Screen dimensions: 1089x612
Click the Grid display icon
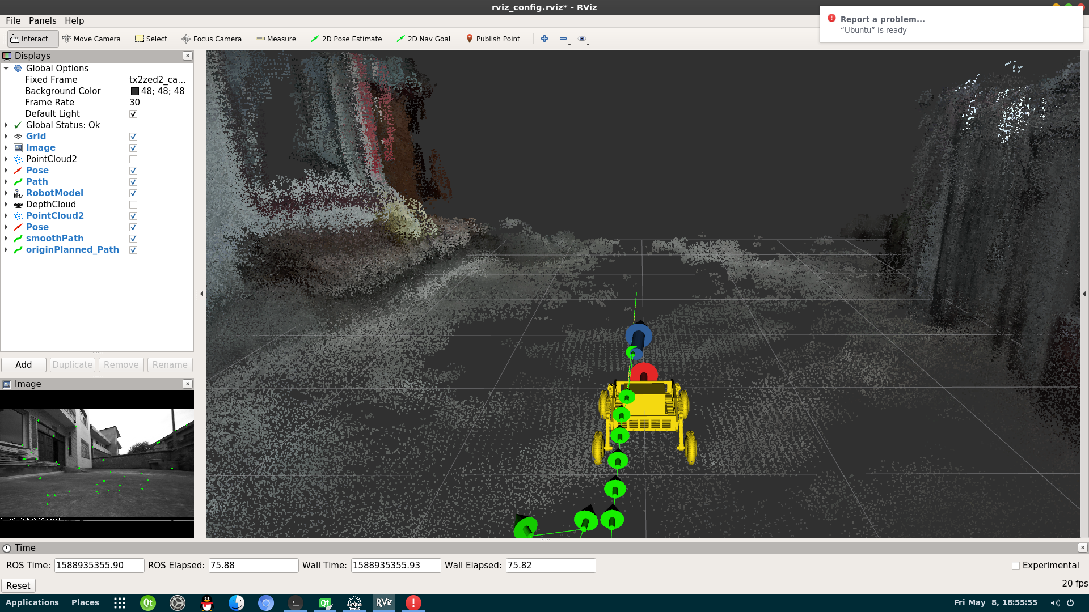point(18,136)
